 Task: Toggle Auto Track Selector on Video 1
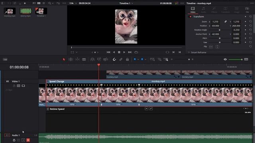19,86
